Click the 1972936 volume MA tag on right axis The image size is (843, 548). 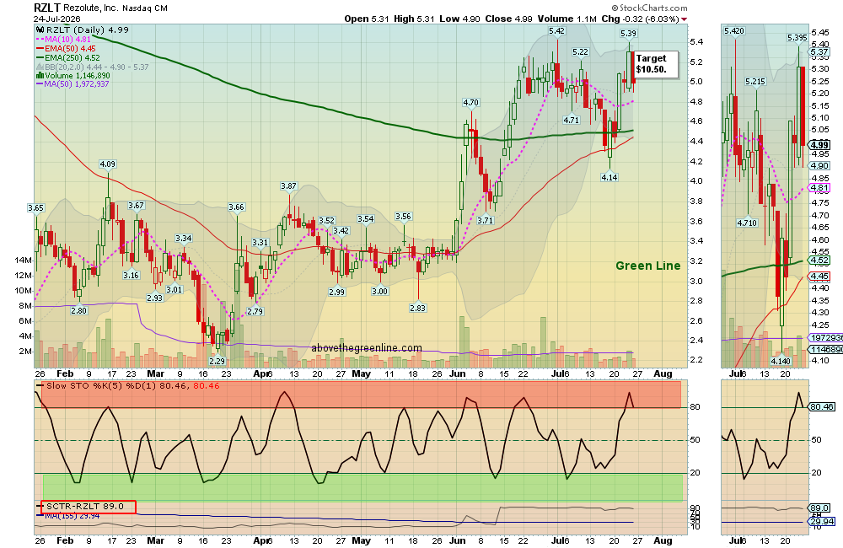(x=826, y=338)
